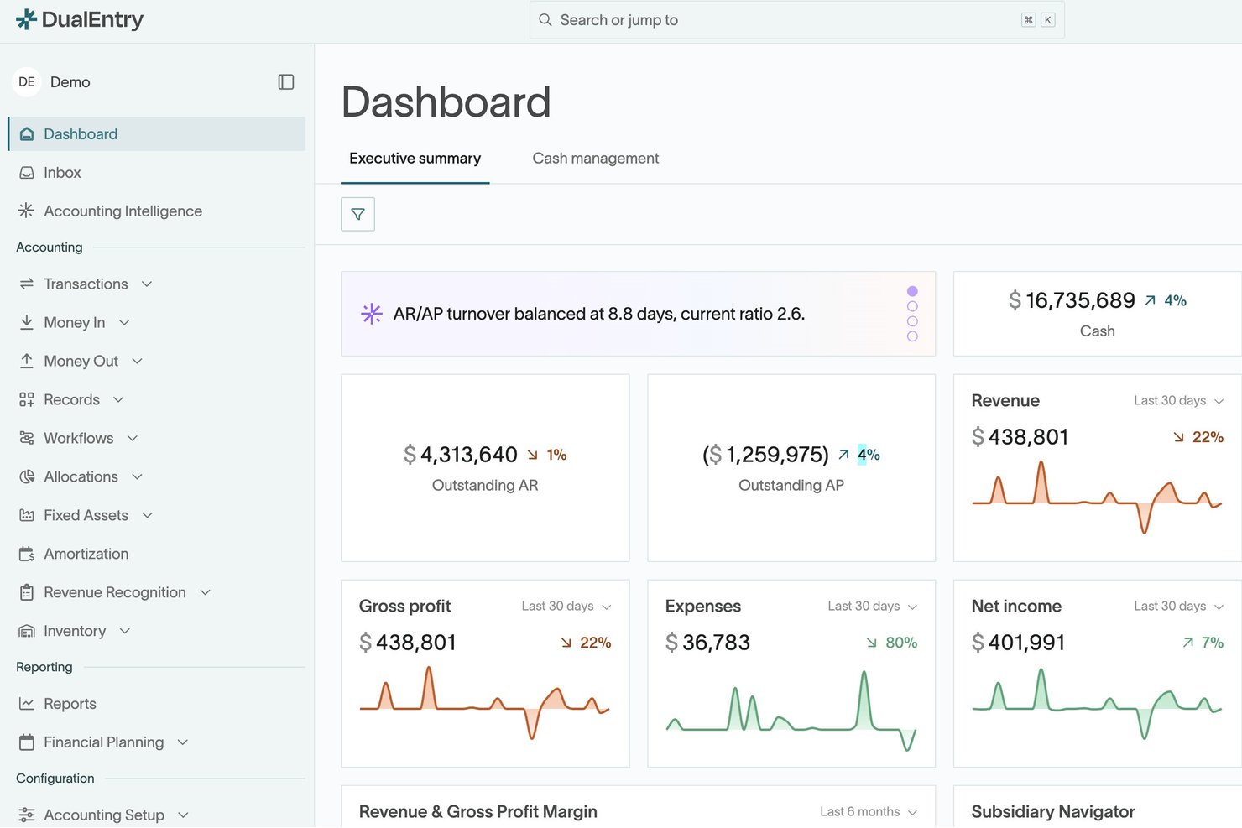The height and width of the screenshot is (828, 1242).
Task: Click the Workflows icon
Action: tap(27, 438)
